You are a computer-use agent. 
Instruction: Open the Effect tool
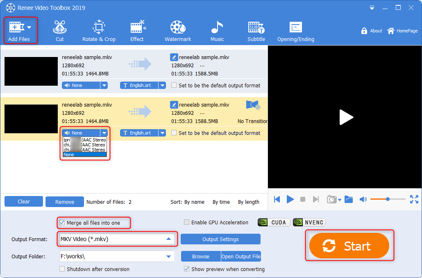137,31
